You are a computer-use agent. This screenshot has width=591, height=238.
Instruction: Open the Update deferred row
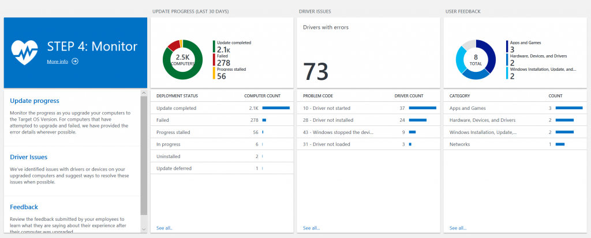tap(222, 168)
